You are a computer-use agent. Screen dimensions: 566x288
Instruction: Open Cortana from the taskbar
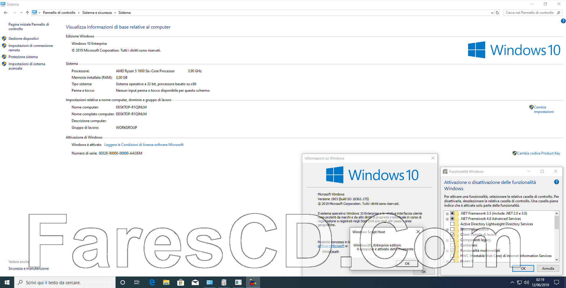123,282
